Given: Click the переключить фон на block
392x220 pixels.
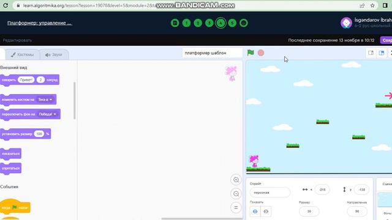Looking at the screenshot, I should pyautogui.click(x=30, y=114).
